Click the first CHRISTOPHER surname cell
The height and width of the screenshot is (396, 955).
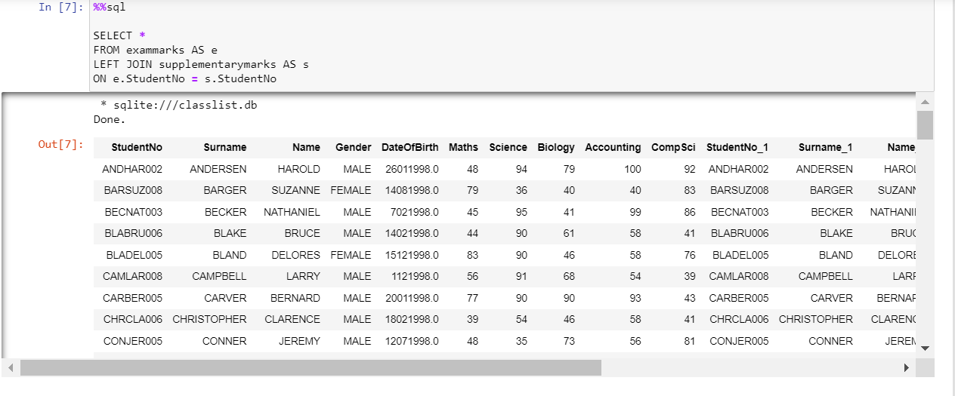coord(209,319)
